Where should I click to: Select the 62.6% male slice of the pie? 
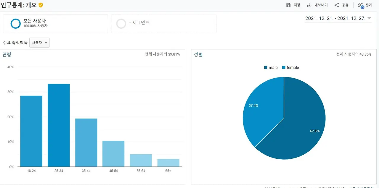coord(302,124)
